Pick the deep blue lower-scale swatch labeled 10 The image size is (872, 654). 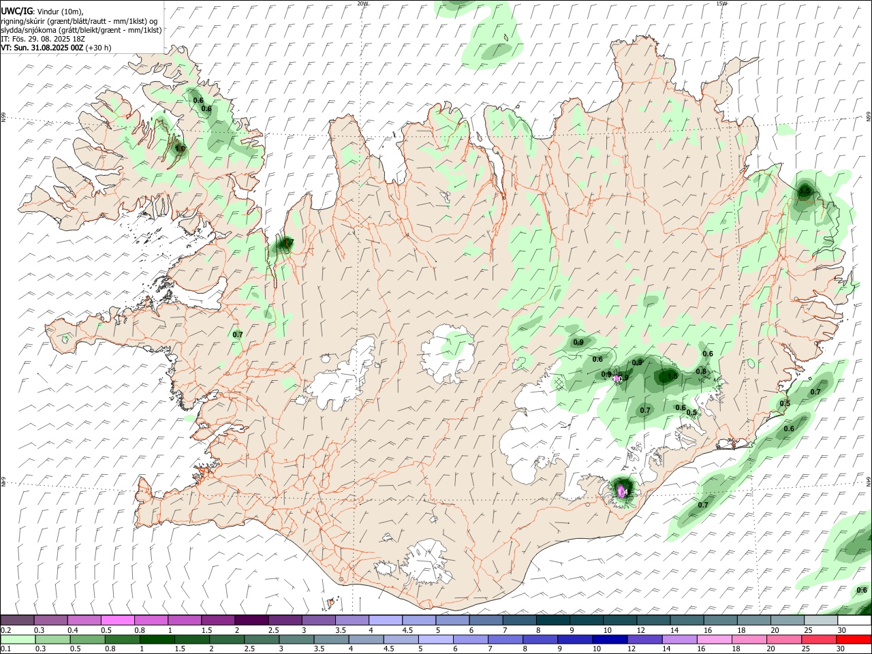click(x=609, y=639)
